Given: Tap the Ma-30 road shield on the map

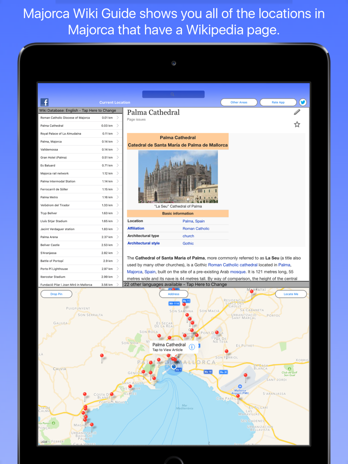Looking at the screenshot, I should tap(223, 372).
